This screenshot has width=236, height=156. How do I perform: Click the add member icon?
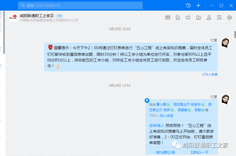(209, 18)
